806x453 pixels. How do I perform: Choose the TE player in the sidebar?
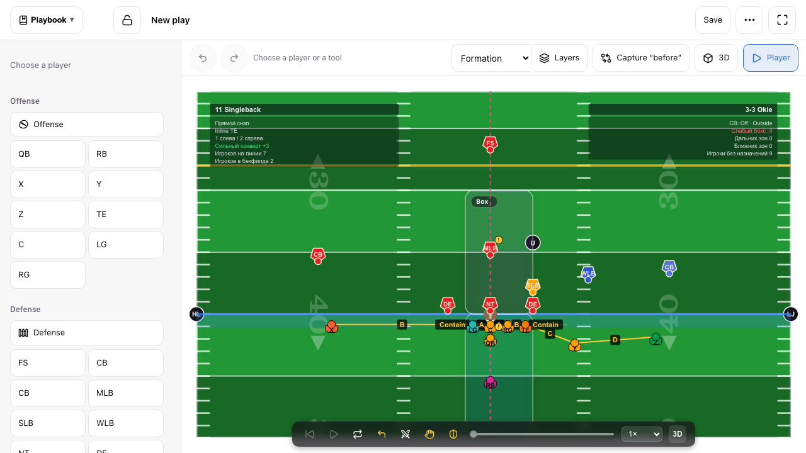126,215
